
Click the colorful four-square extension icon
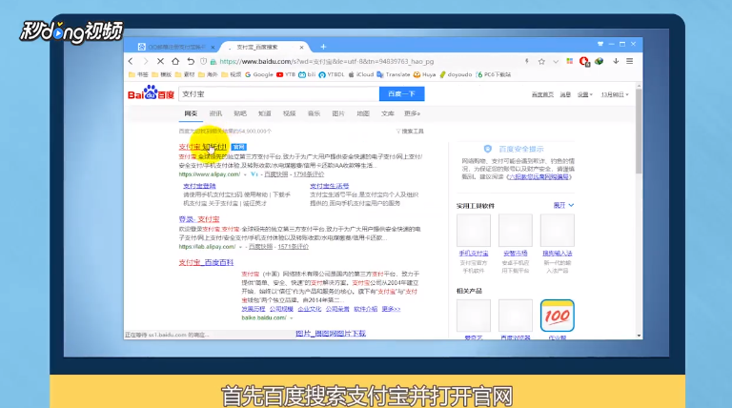click(x=570, y=61)
